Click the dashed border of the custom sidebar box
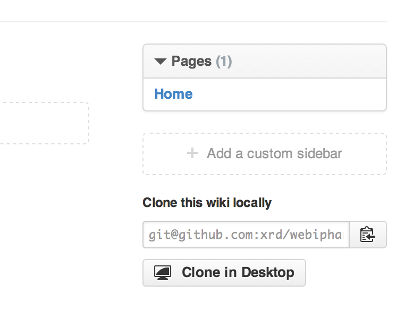This screenshot has height=328, width=405. (x=264, y=133)
